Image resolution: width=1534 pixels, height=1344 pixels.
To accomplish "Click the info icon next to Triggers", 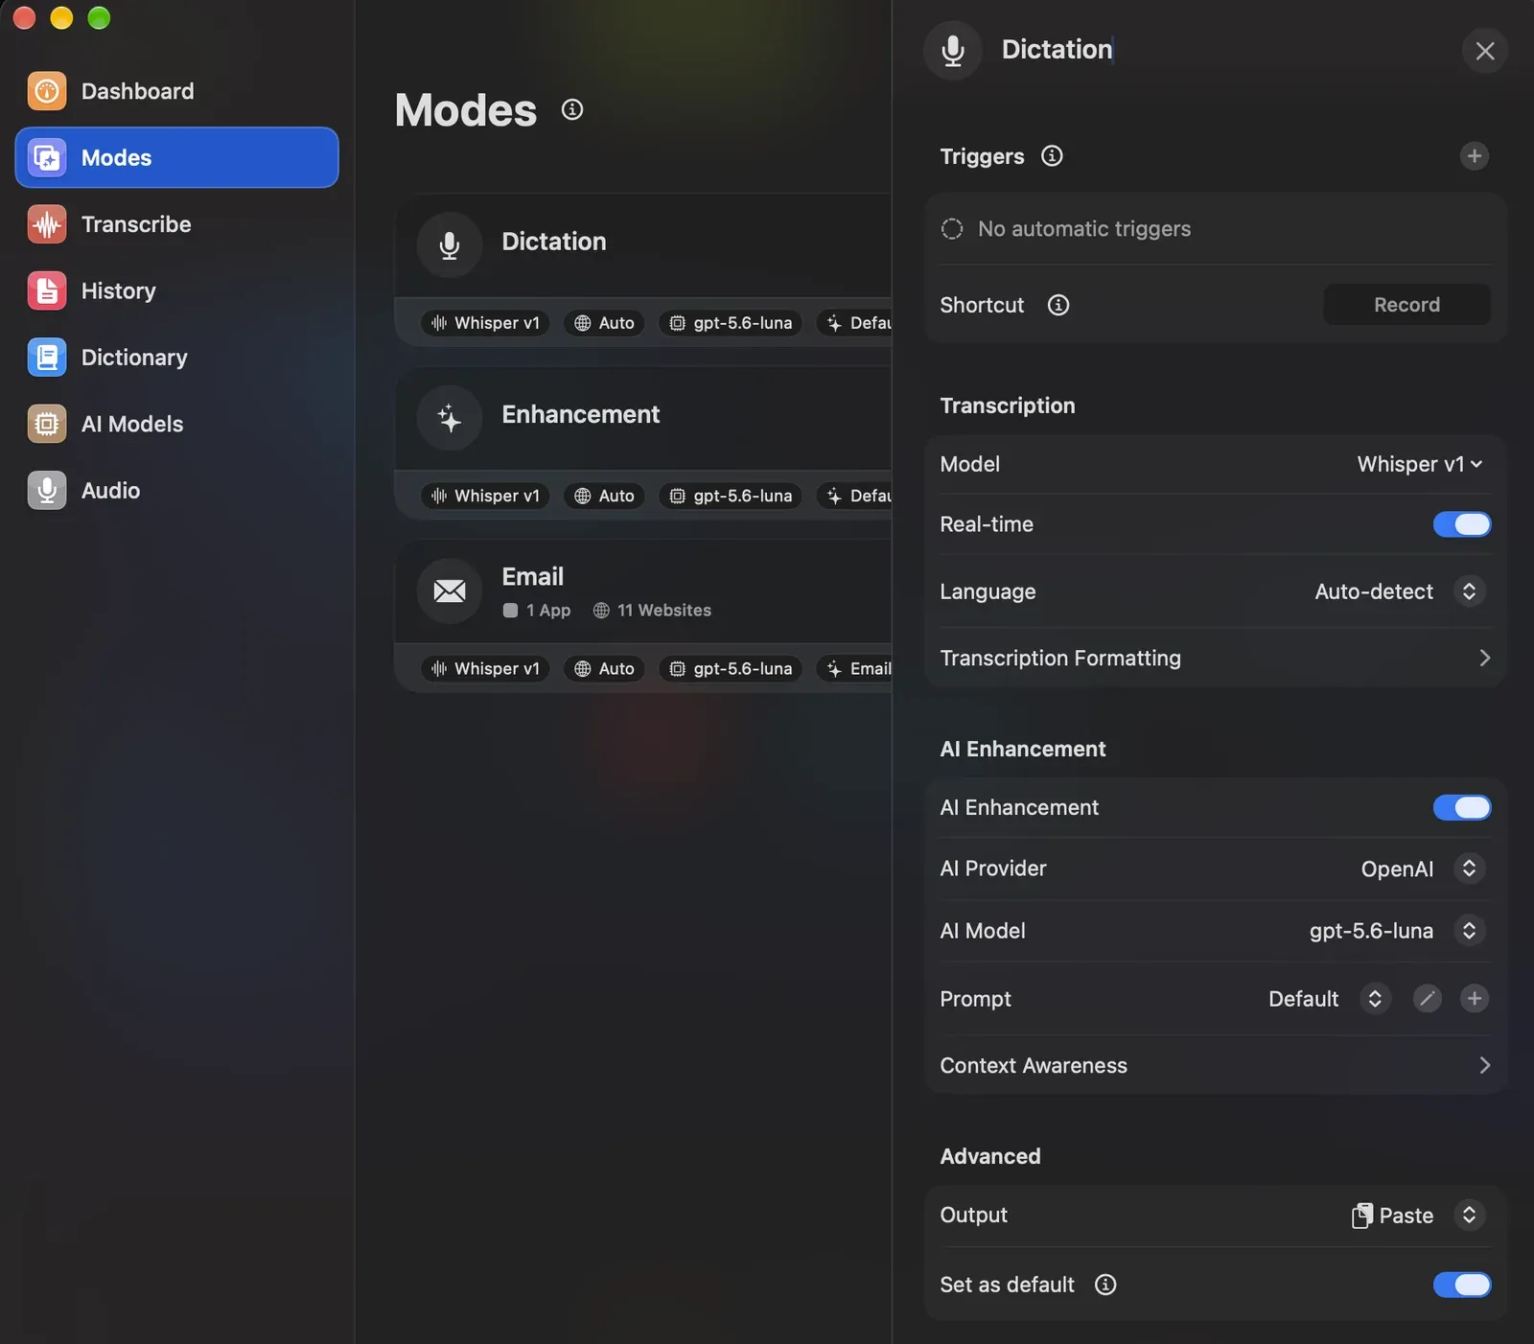I will pos(1052,156).
